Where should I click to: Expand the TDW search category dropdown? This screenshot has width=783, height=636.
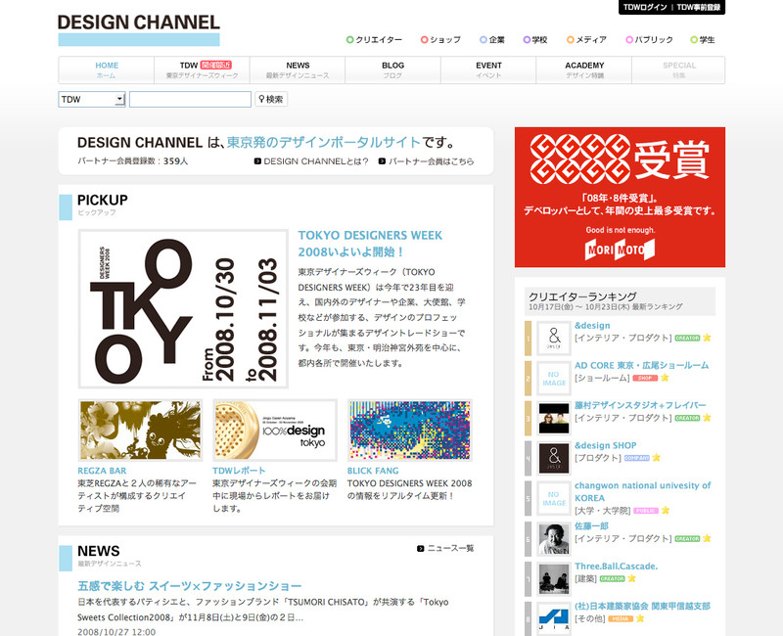(x=91, y=100)
